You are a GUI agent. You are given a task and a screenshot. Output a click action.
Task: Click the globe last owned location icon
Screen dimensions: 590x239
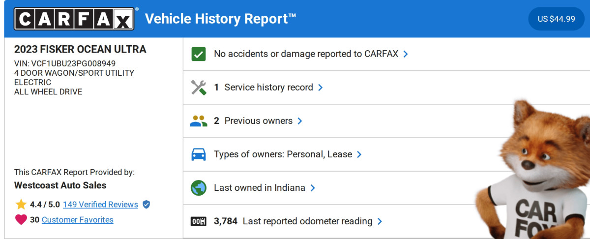(x=199, y=188)
